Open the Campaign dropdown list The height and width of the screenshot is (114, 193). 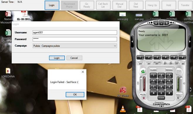pos(75,46)
